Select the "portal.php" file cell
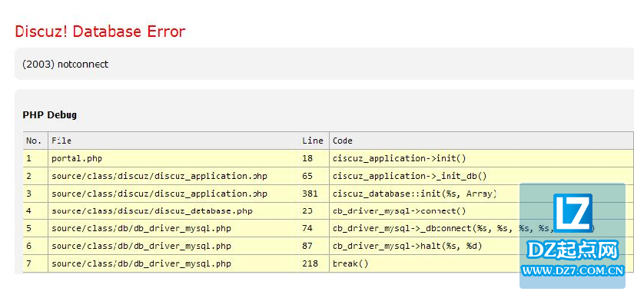The image size is (634, 298). pos(173,158)
